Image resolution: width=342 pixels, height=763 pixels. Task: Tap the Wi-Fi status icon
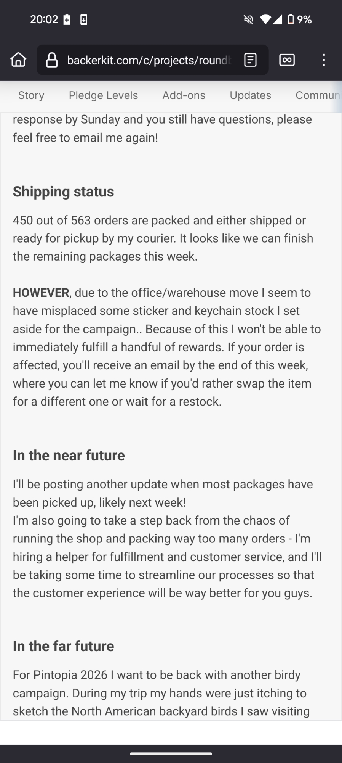coord(265,19)
